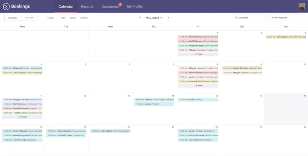Open Maggie Haynes booking on May 9
Image resolution: width=308 pixels, height=156 pixels.
(242, 73)
